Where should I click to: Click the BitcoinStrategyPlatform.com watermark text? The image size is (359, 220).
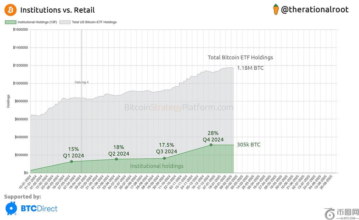(x=179, y=107)
